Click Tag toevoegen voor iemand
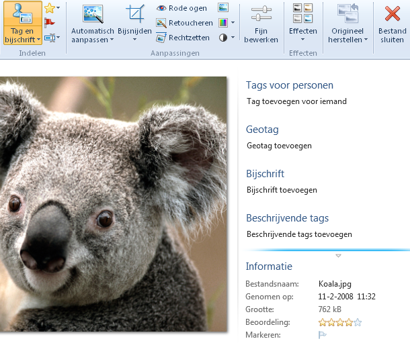 pyautogui.click(x=296, y=101)
